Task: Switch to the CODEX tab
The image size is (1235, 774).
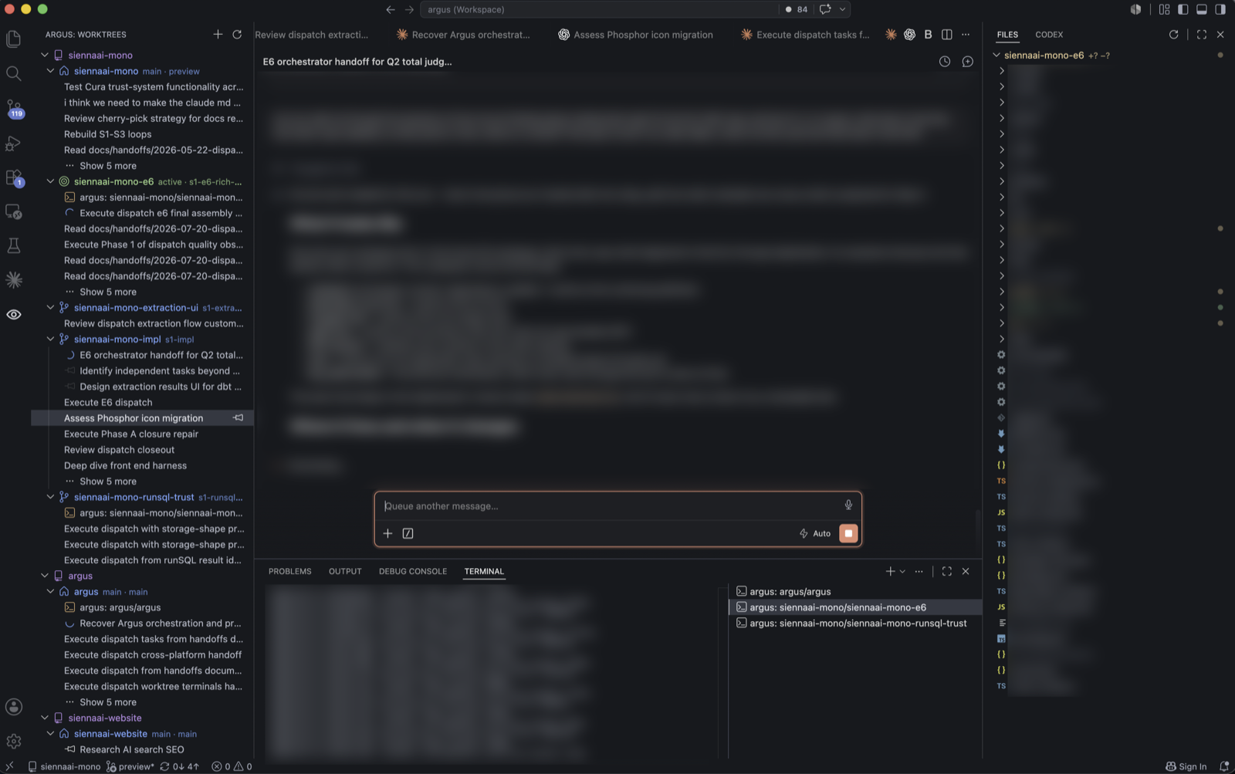Action: [x=1049, y=35]
